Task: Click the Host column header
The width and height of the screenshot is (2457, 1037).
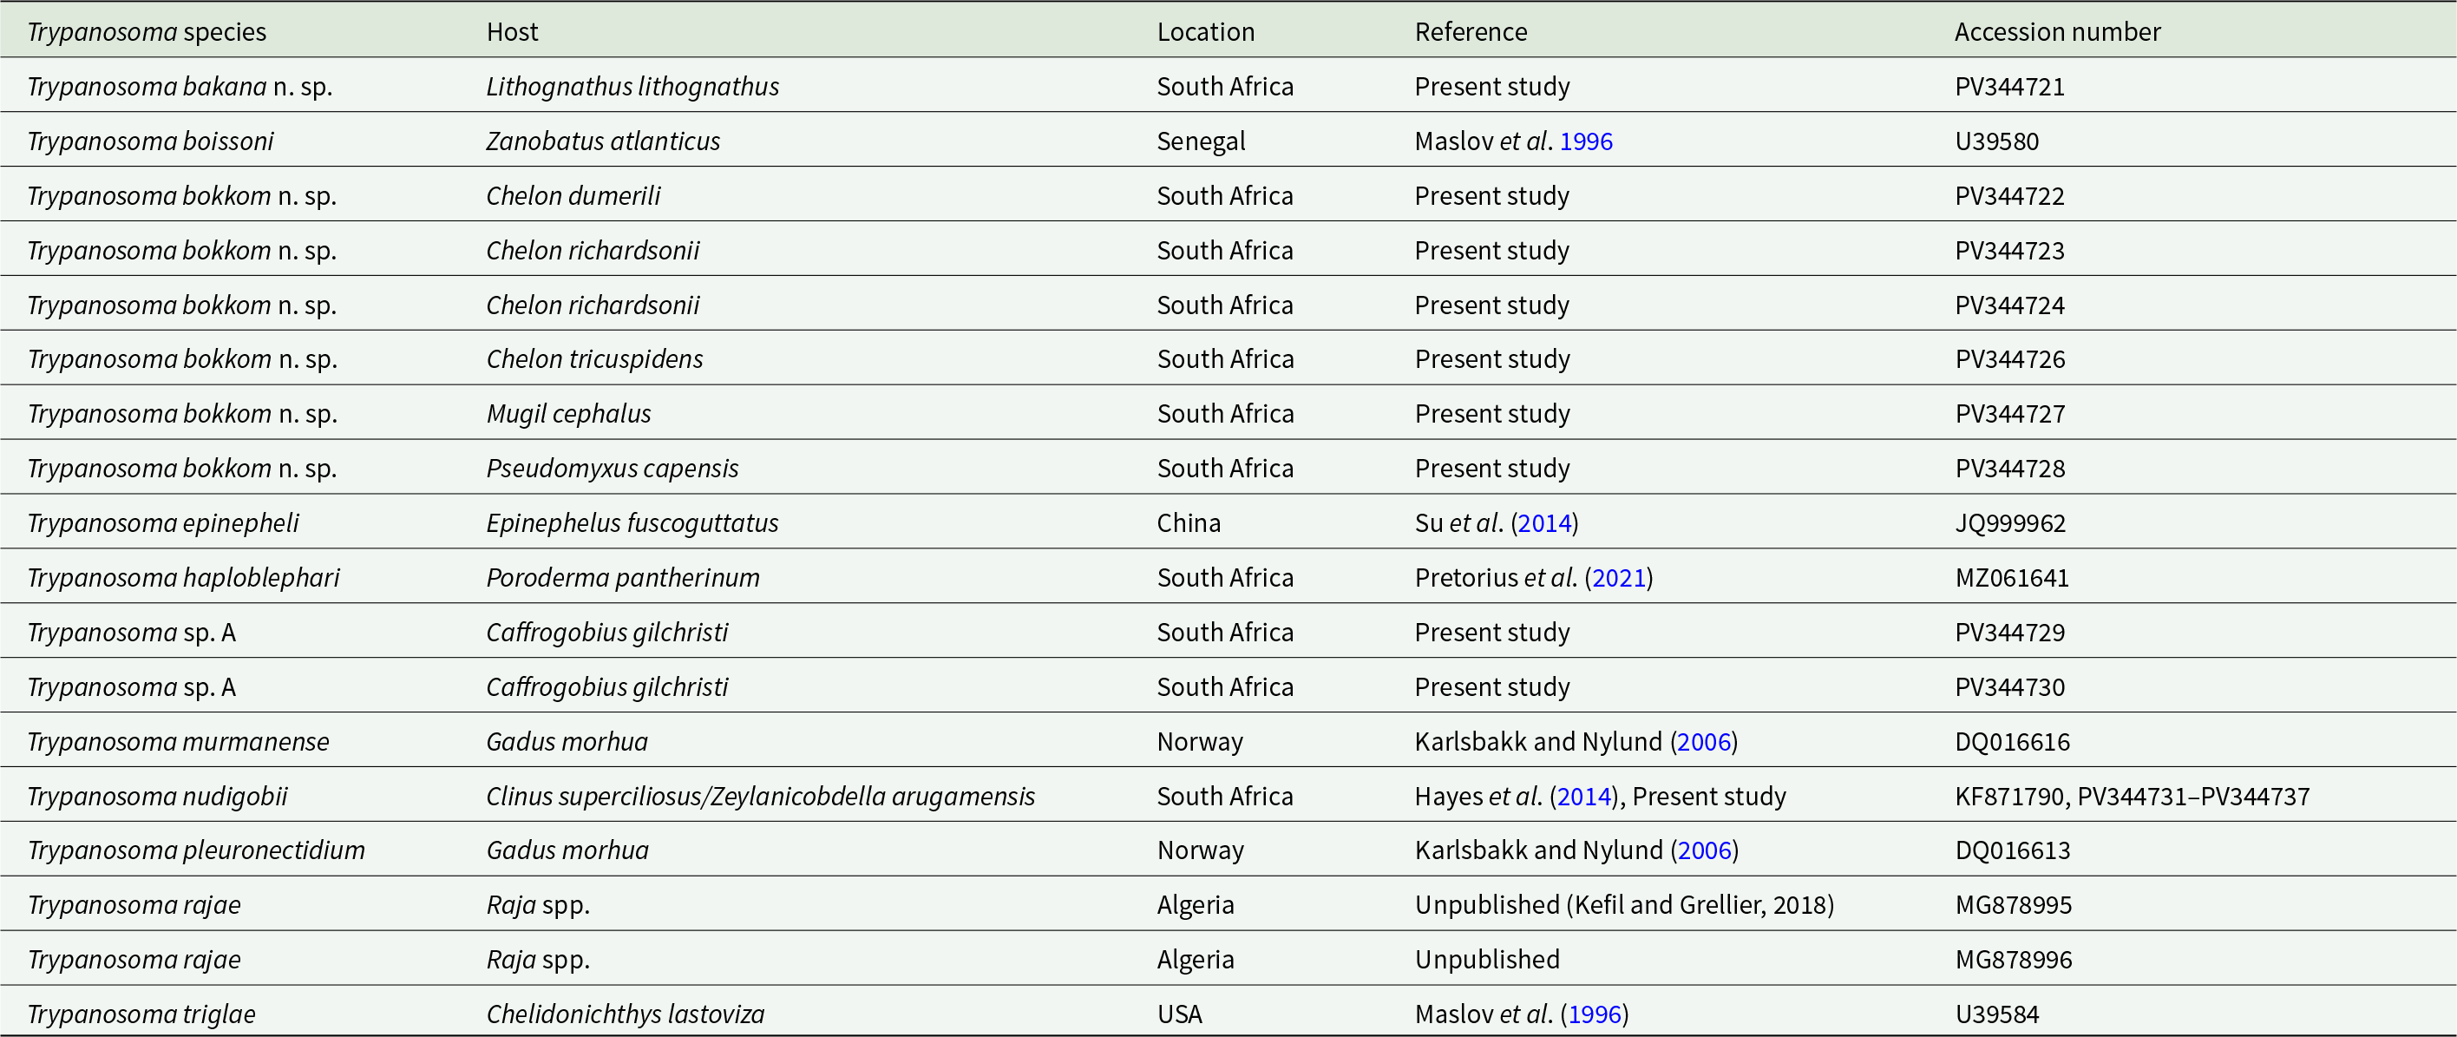Action: pyautogui.click(x=512, y=32)
